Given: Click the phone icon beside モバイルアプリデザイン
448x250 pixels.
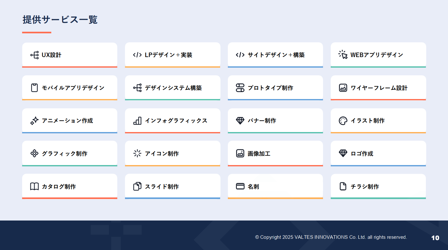Looking at the screenshot, I should [x=34, y=88].
